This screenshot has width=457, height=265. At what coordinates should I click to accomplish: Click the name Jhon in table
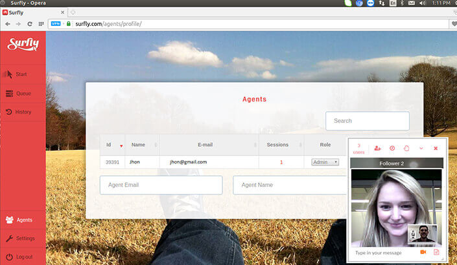pos(135,162)
